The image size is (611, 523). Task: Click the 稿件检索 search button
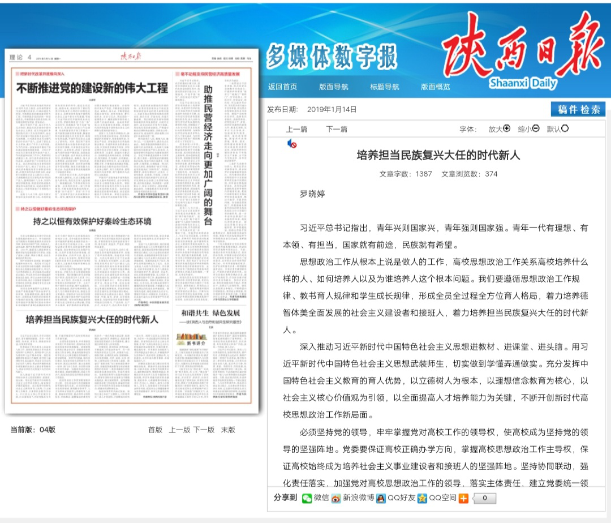(578, 110)
